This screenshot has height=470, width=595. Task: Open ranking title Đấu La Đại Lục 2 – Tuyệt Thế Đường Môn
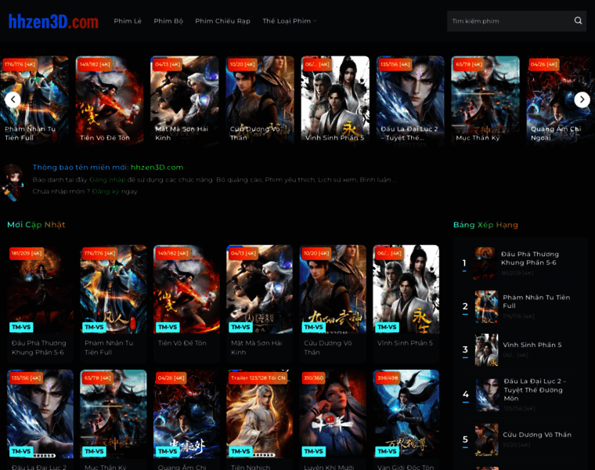pyautogui.click(x=535, y=389)
